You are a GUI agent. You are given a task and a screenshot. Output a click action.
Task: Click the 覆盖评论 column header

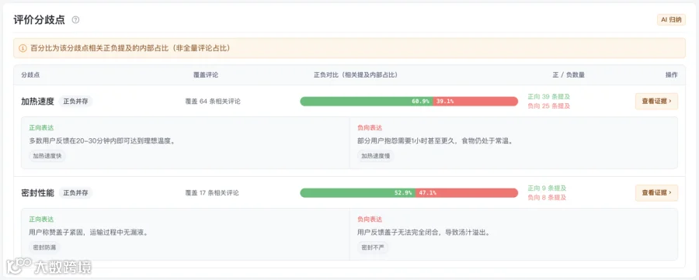pos(206,75)
